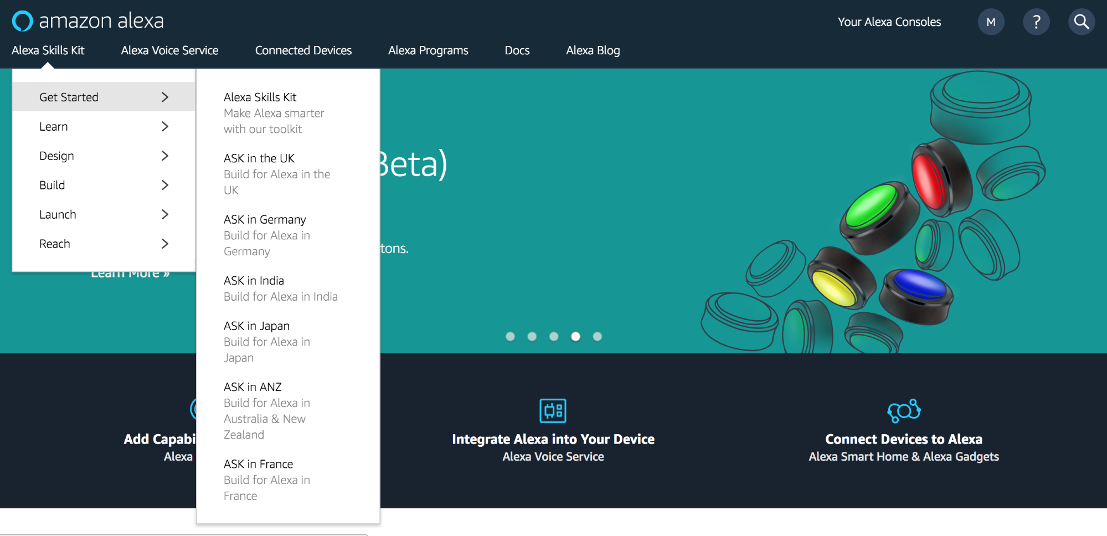1107x536 pixels.
Task: Click Integrate Alexa into Your Device heading
Action: (553, 439)
